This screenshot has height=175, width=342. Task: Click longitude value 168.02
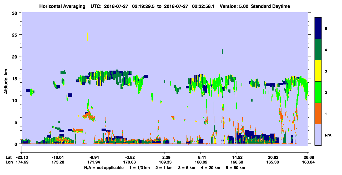[x=201, y=162]
